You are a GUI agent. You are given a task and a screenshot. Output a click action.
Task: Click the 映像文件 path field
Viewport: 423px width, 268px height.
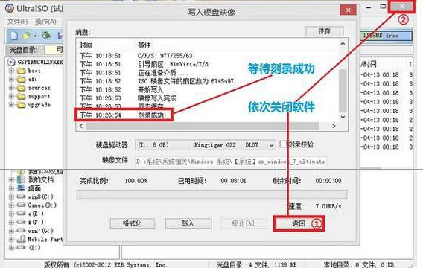pos(231,162)
